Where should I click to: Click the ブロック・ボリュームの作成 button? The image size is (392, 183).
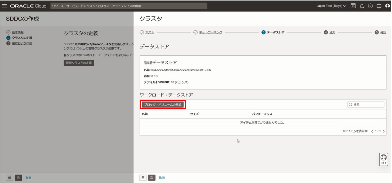click(x=163, y=105)
